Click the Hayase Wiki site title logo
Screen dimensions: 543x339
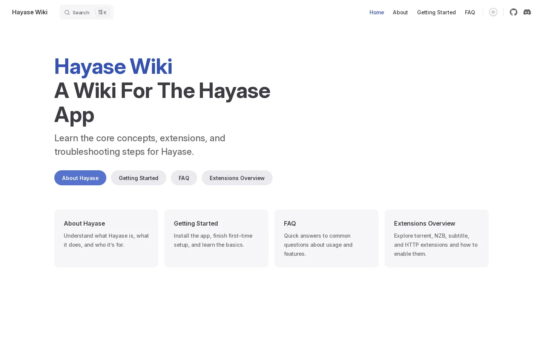coord(30,12)
